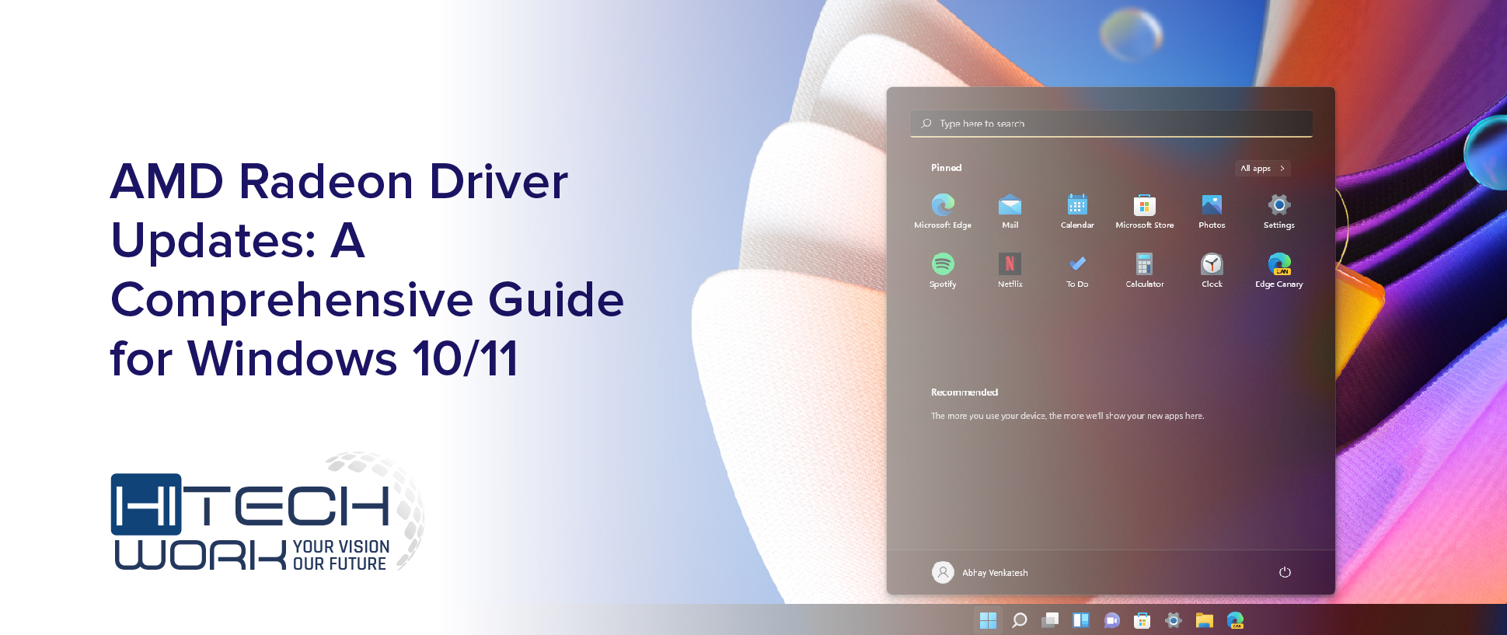The image size is (1507, 635).
Task: Open the Clock app
Action: tap(1212, 270)
